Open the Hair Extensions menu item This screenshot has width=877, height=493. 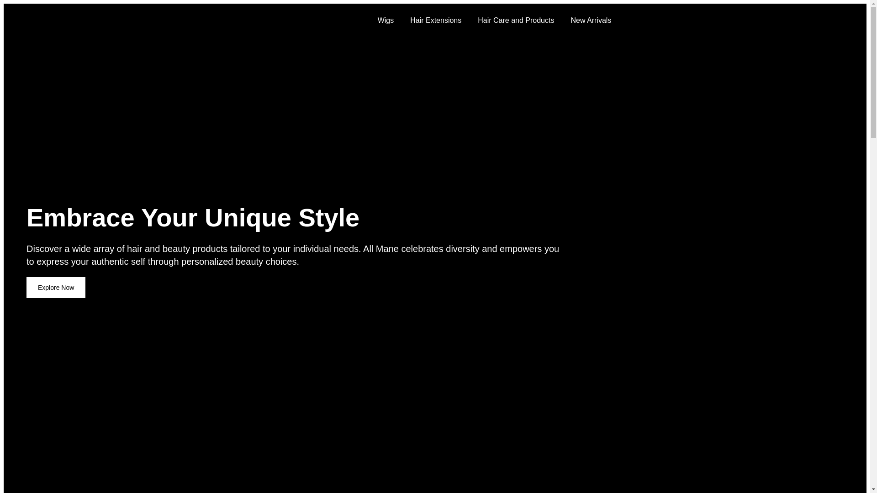435,21
